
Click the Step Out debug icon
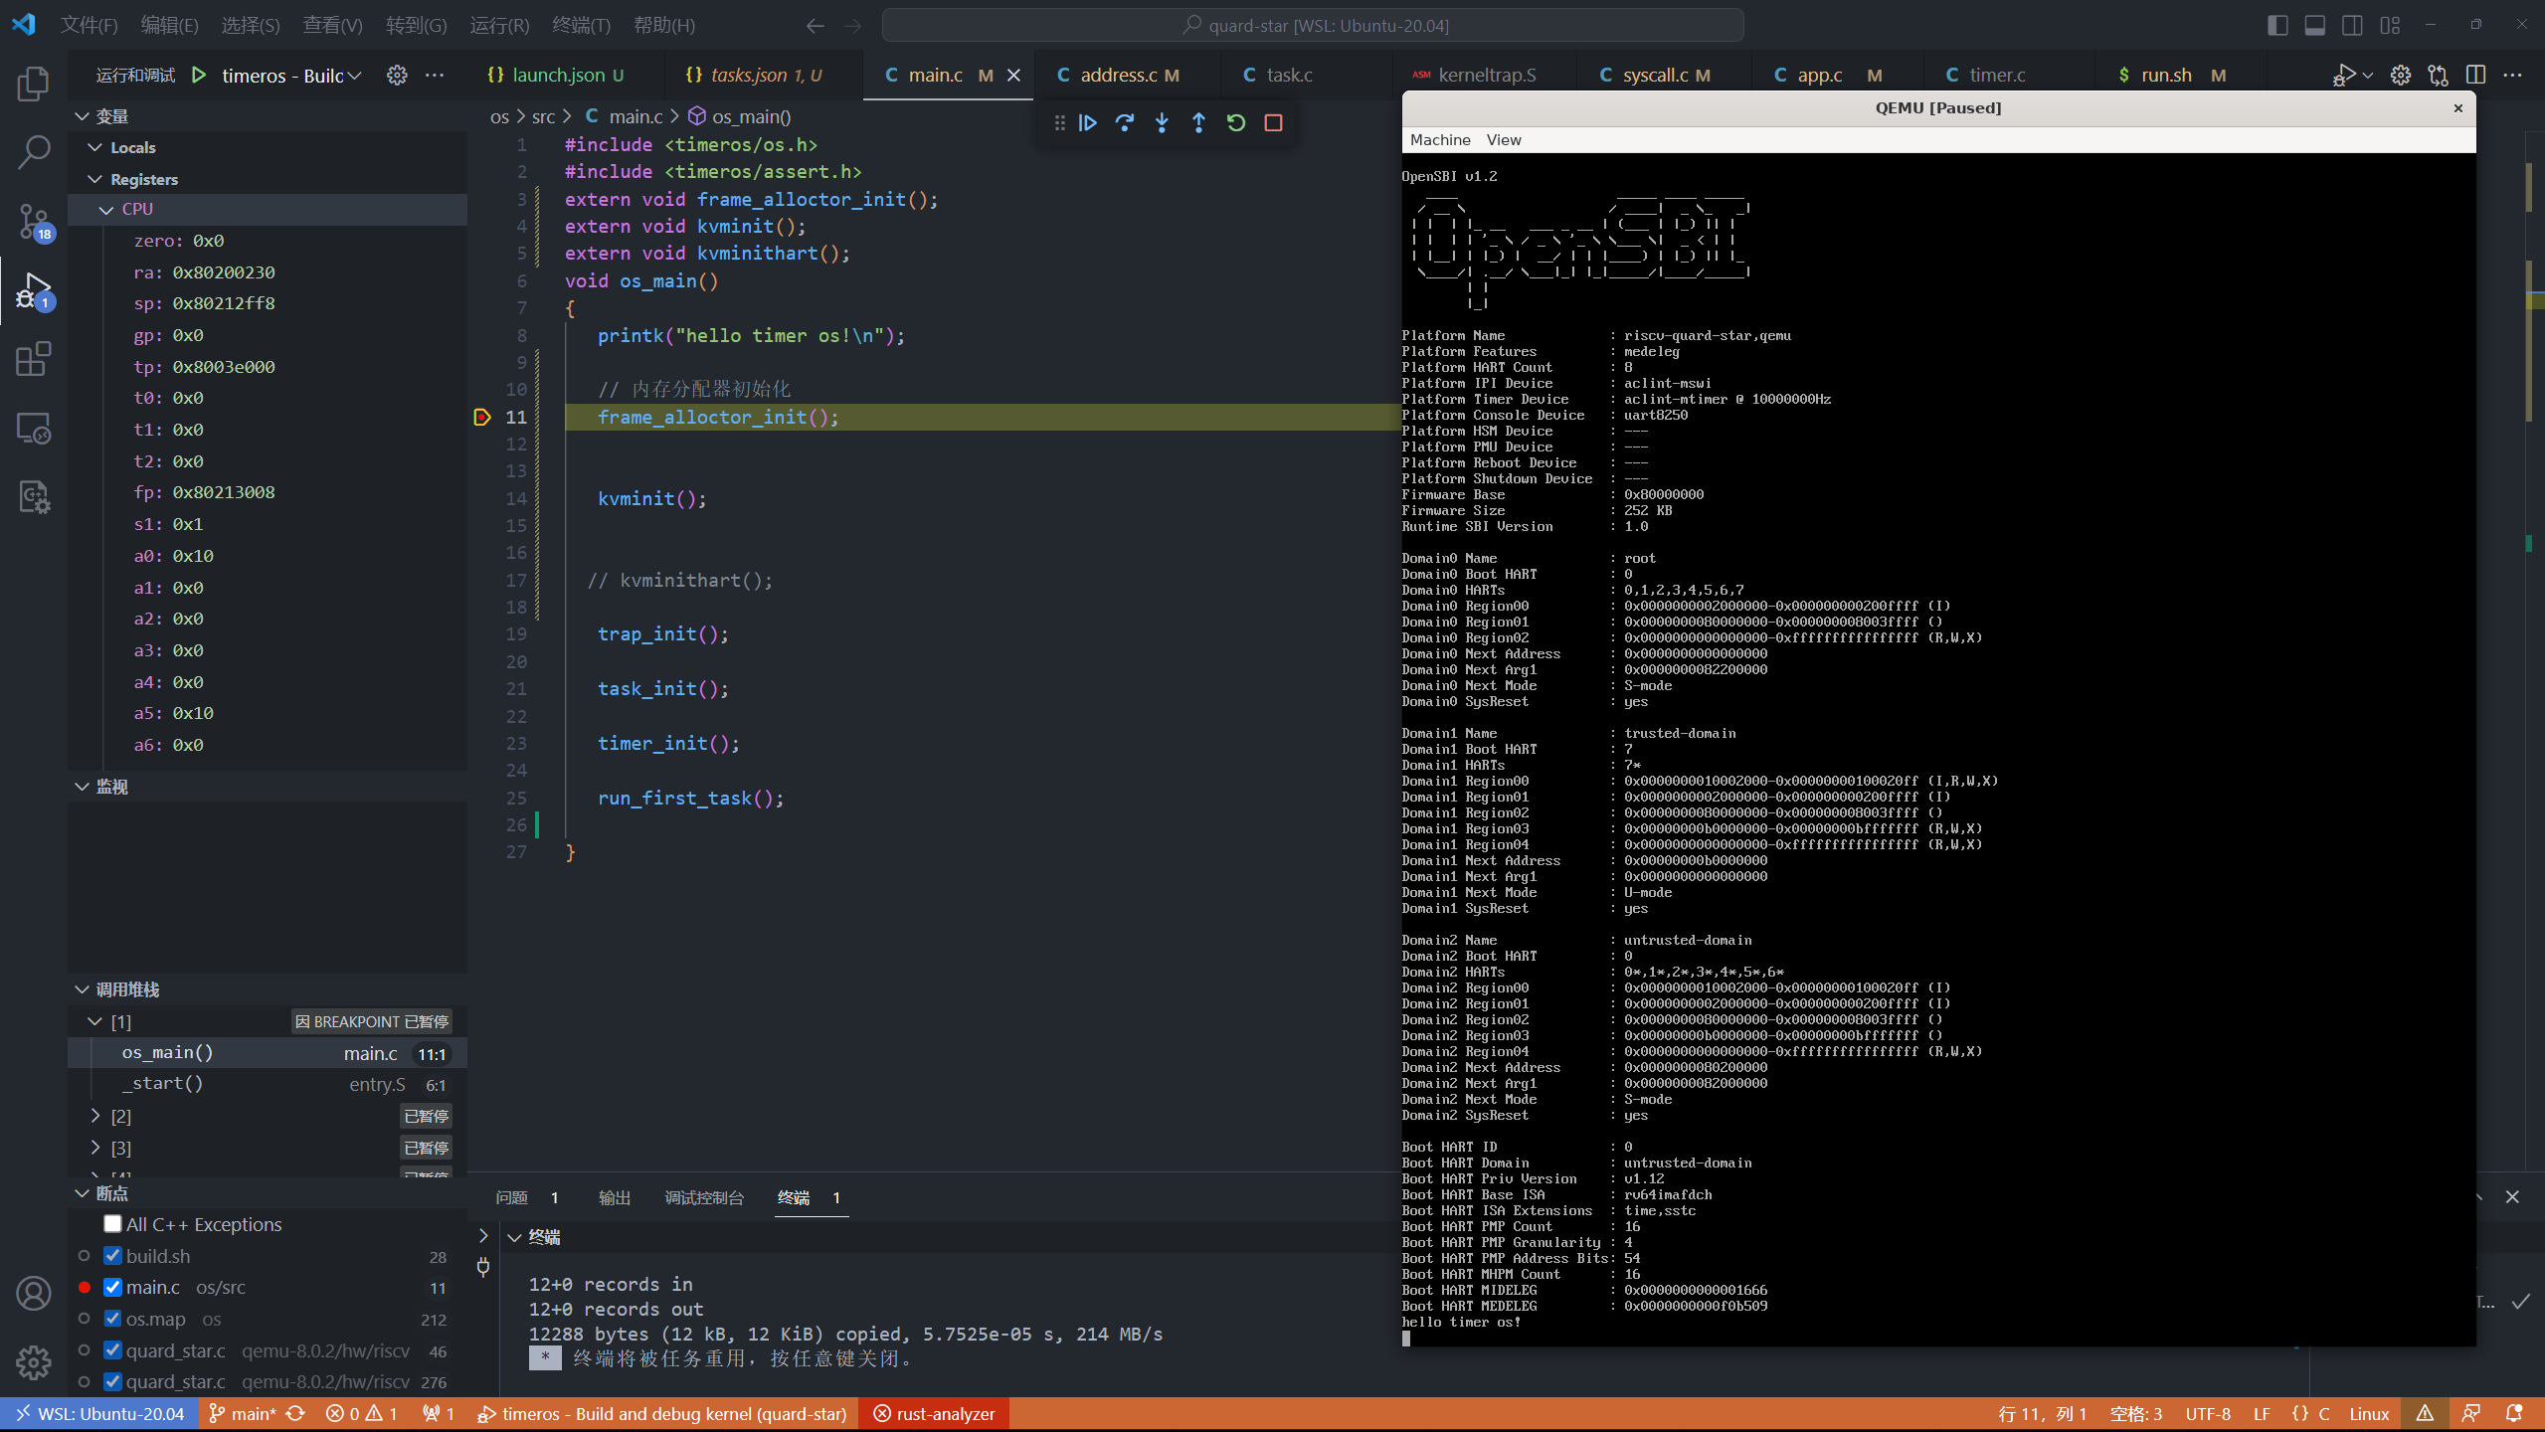coord(1199,122)
